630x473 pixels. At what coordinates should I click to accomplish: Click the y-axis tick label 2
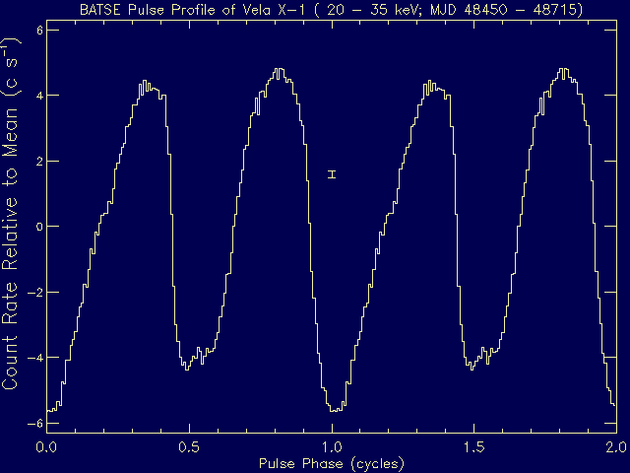click(x=38, y=162)
